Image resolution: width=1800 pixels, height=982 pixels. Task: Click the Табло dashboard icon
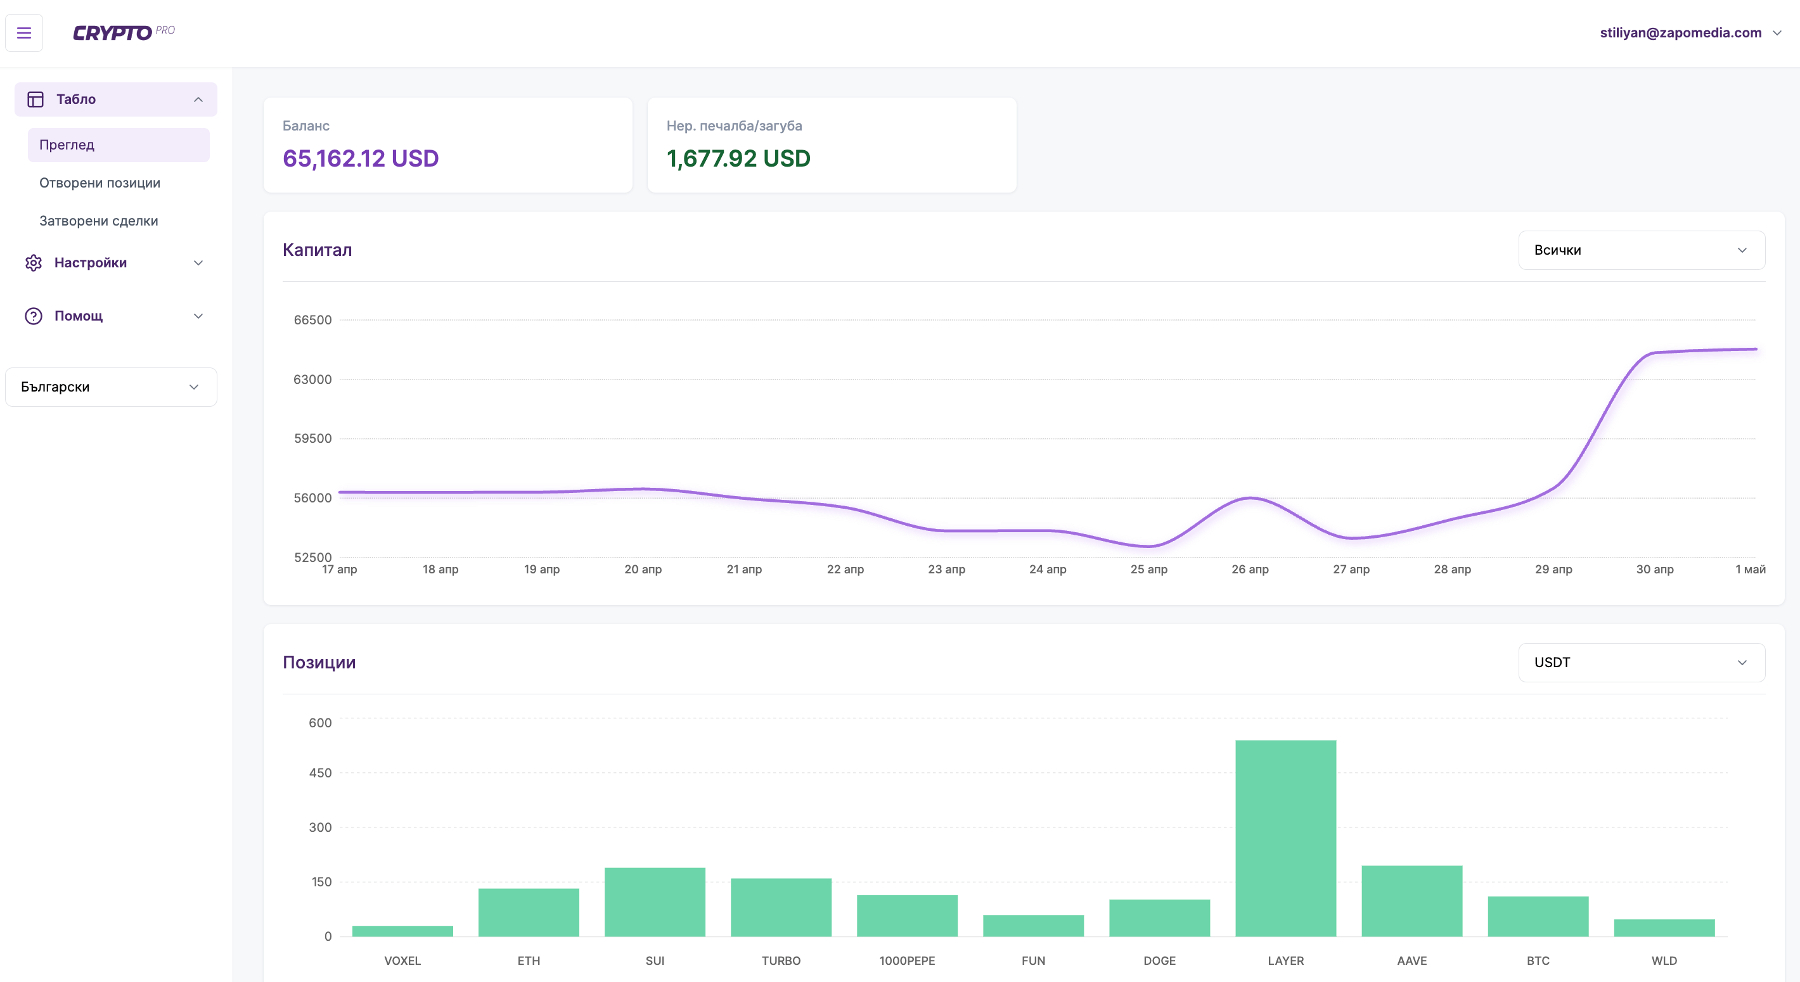[35, 99]
